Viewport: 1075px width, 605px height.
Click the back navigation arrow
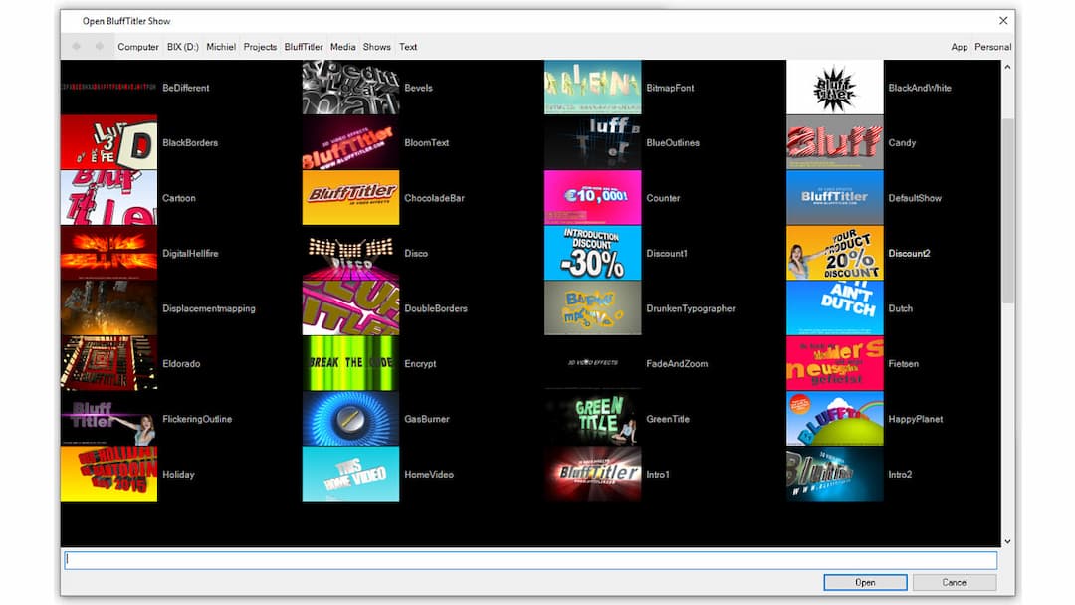pos(76,46)
